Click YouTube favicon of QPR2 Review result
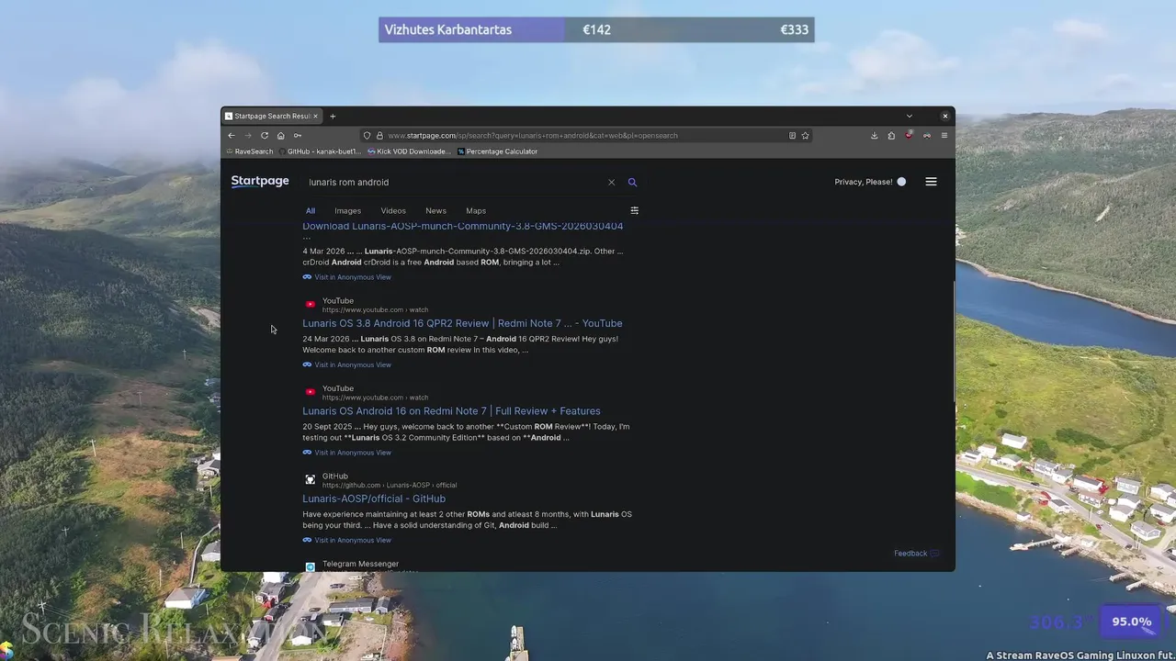The height and width of the screenshot is (661, 1176). [311, 304]
